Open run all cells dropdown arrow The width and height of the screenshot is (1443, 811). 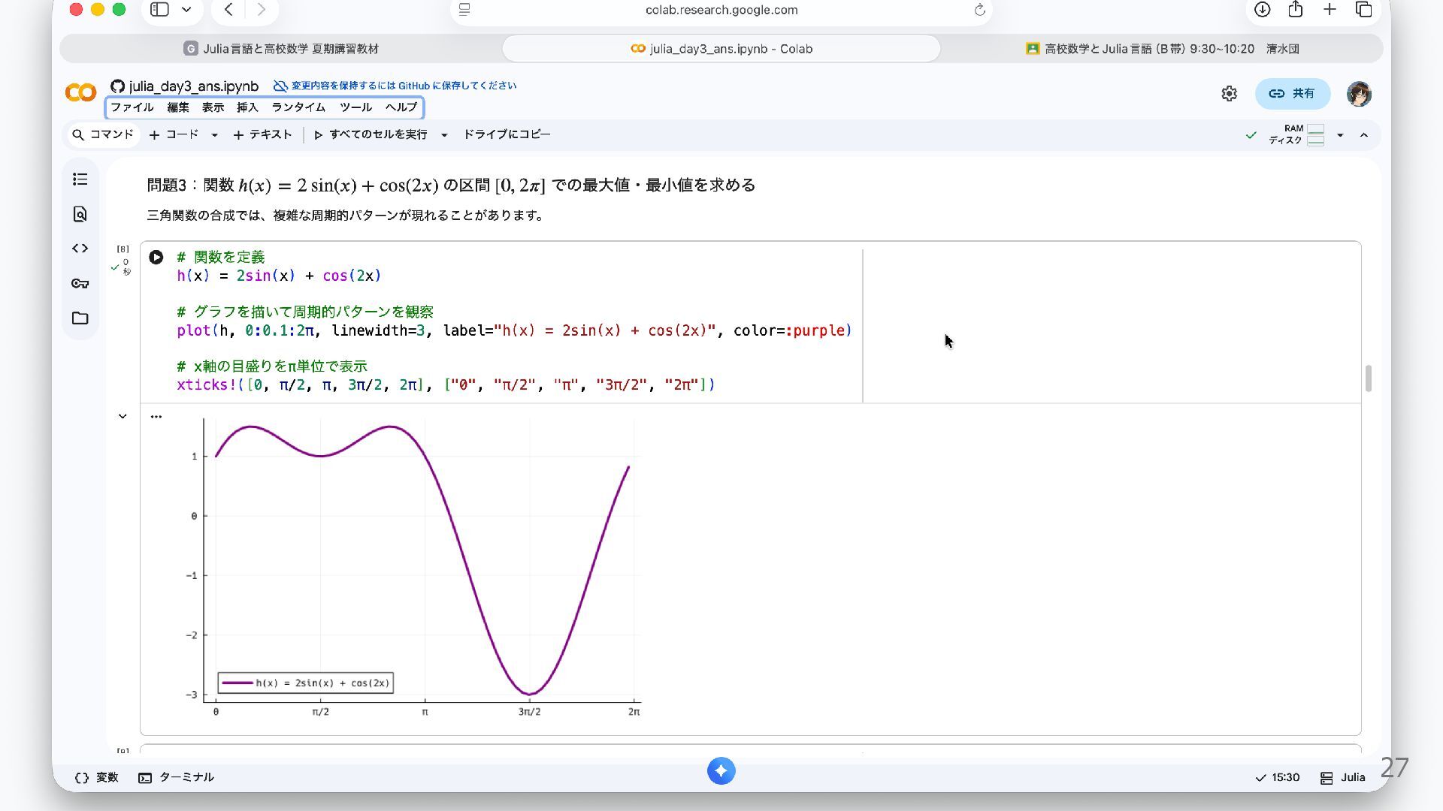[444, 135]
